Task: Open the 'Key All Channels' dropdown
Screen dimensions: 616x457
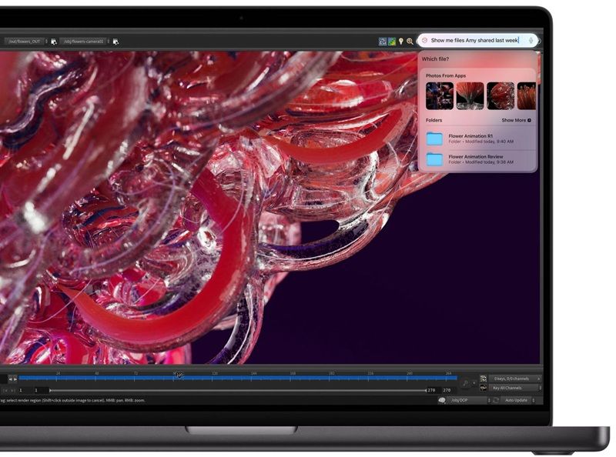Action: point(515,388)
